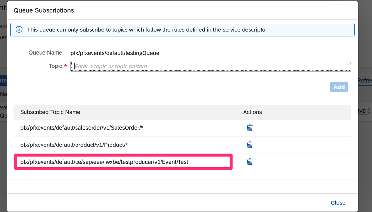Click the information icon in the message strip
Image resolution: width=372 pixels, height=212 pixels.
pos(19,29)
